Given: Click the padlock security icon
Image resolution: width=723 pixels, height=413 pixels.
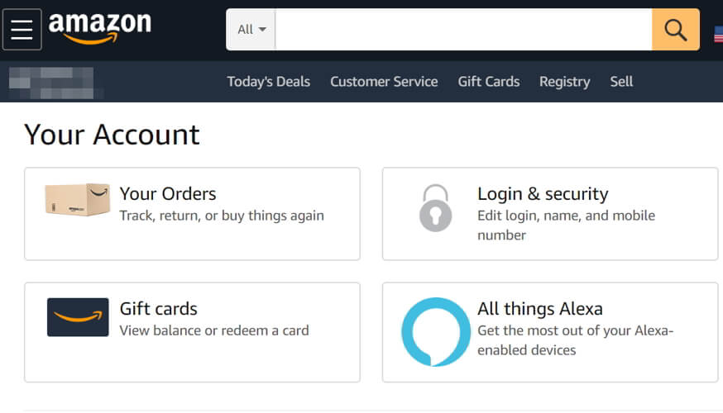Looking at the screenshot, I should click(x=435, y=207).
